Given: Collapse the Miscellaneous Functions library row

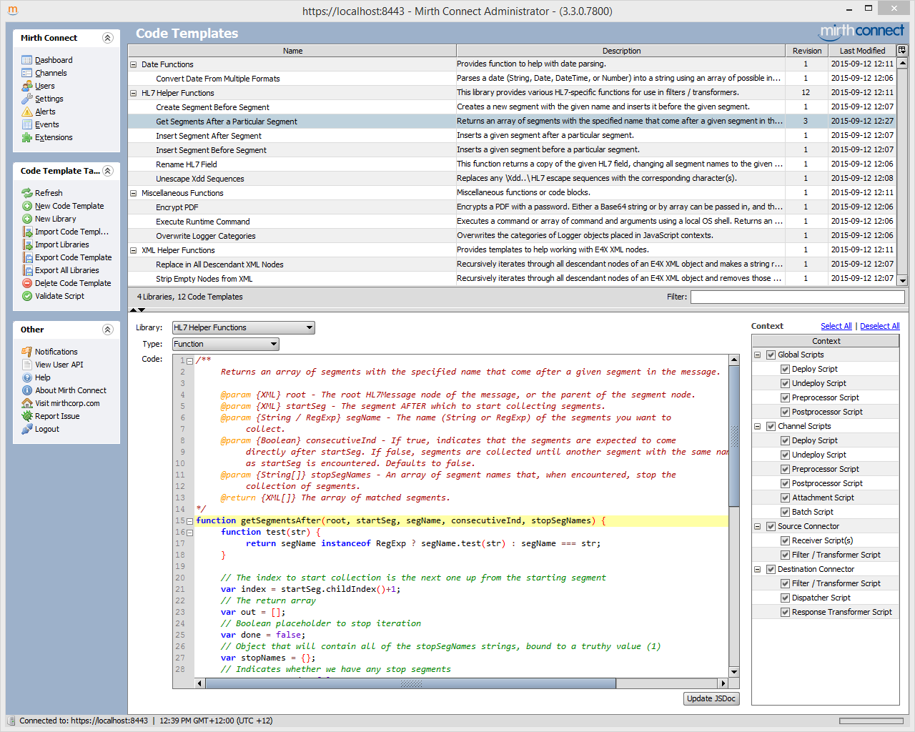Looking at the screenshot, I should (x=133, y=193).
